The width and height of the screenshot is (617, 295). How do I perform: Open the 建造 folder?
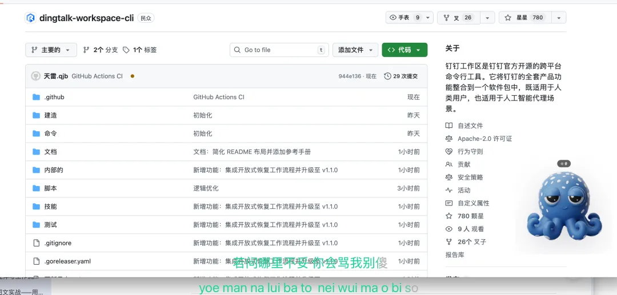click(x=50, y=115)
